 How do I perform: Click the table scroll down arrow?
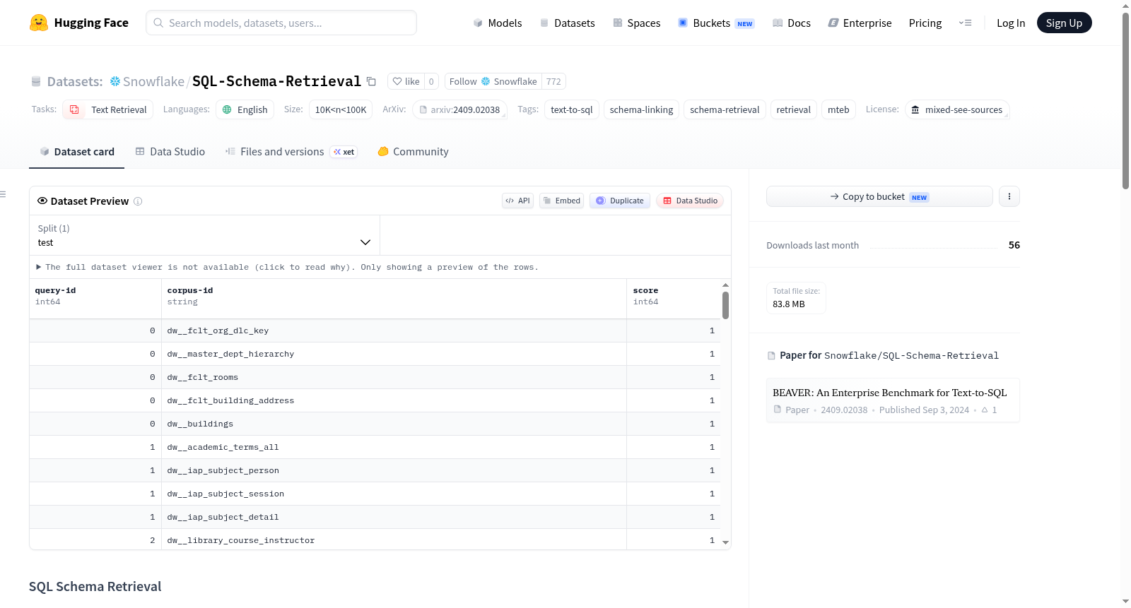[725, 542]
